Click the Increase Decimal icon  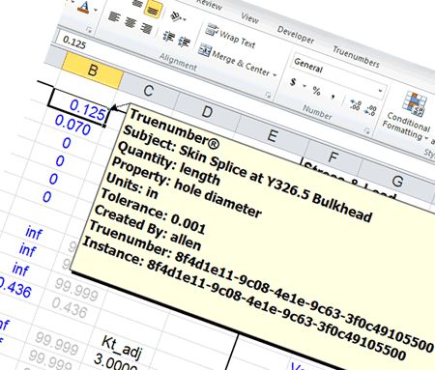[x=355, y=105]
